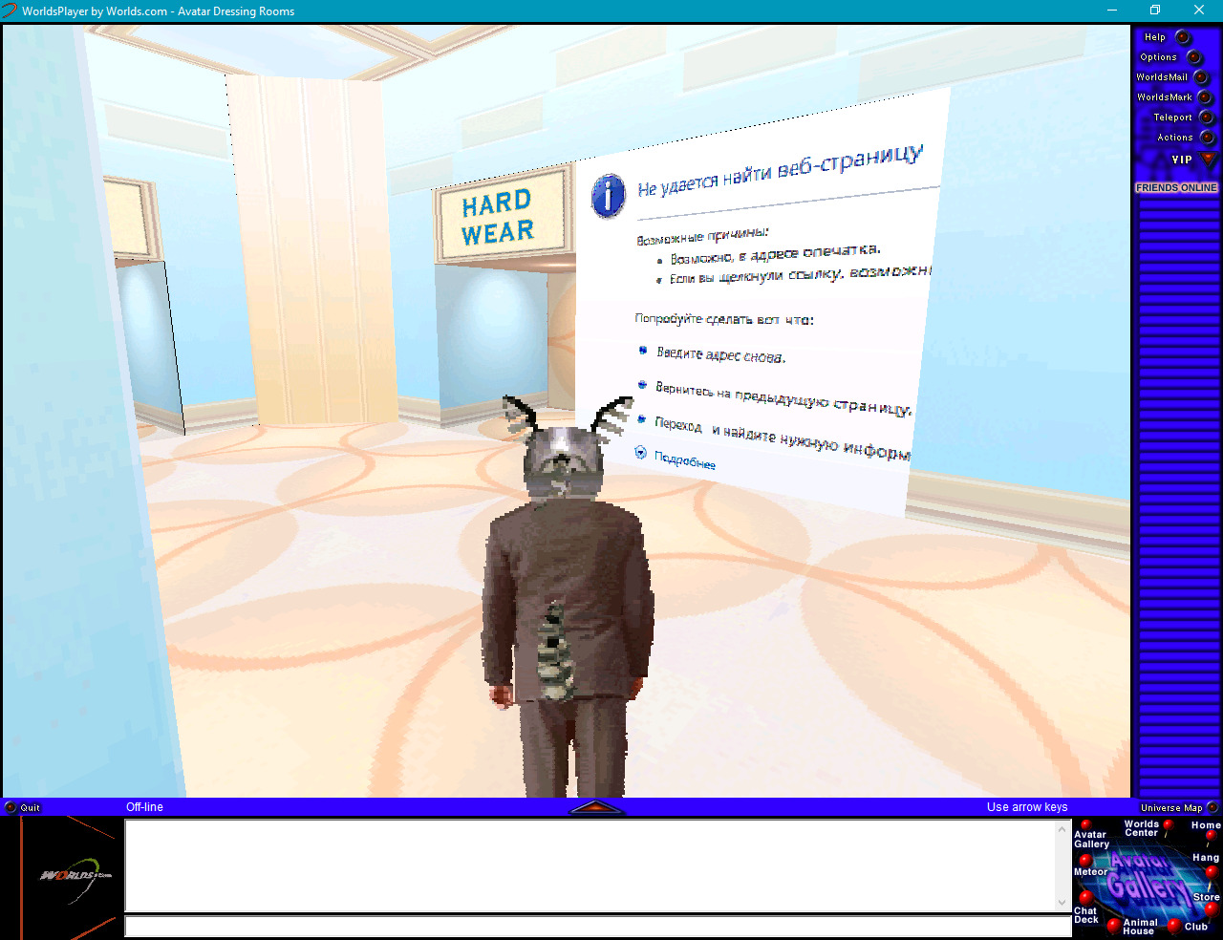Viewport: 1223px width, 940px height.
Task: Click the 'Off-line' status text
Action: point(144,807)
